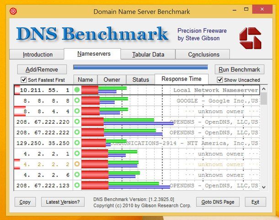The width and height of the screenshot is (279, 220).
Task: Click the Precision Freeware by Steve Gibson text
Action: 202,34
